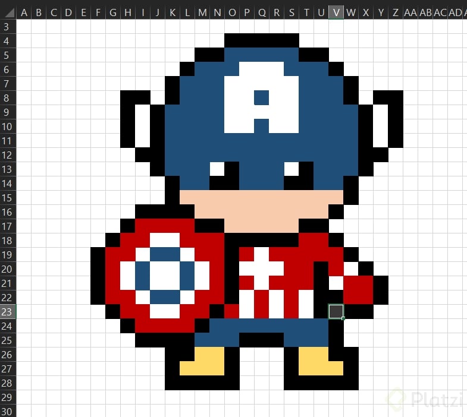Screen dimensions: 467x417
Task: Select highlighted column V header
Action: [336, 13]
